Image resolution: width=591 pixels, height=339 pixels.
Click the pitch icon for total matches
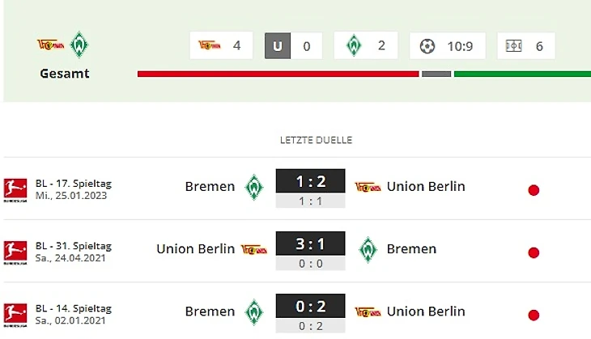coord(513,46)
